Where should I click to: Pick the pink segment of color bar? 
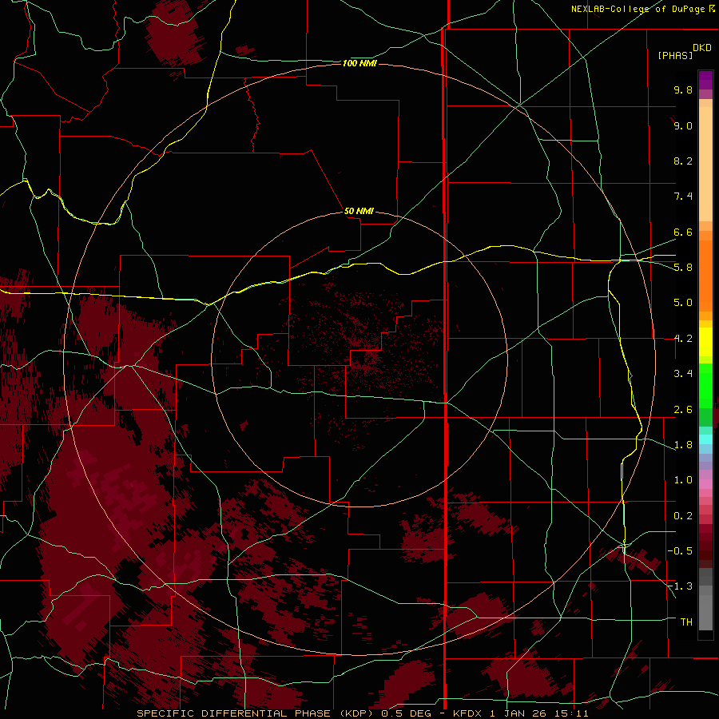tap(705, 484)
